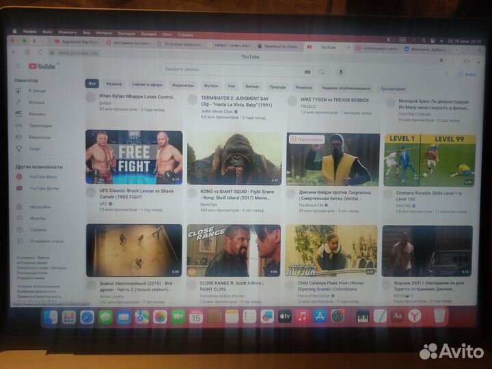This screenshot has width=492, height=369.
Task: Open Photos in the Dock
Action: click(x=160, y=317)
